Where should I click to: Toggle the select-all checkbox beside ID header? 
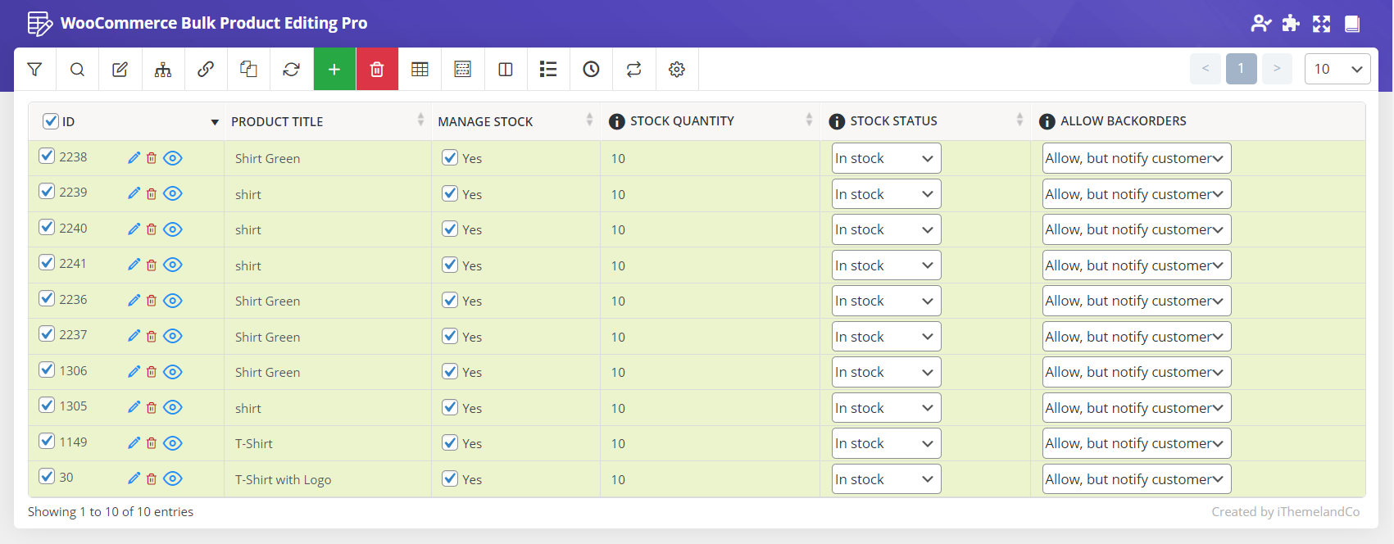click(50, 121)
